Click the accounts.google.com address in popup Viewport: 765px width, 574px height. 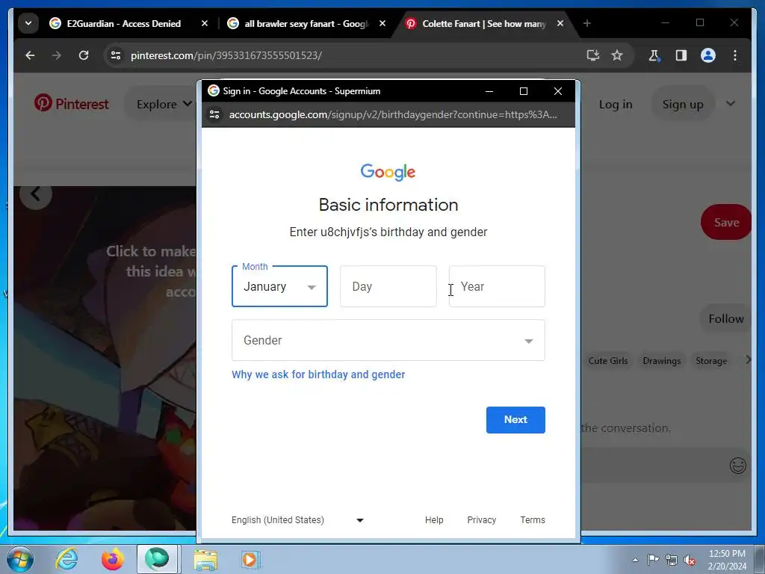(x=393, y=114)
